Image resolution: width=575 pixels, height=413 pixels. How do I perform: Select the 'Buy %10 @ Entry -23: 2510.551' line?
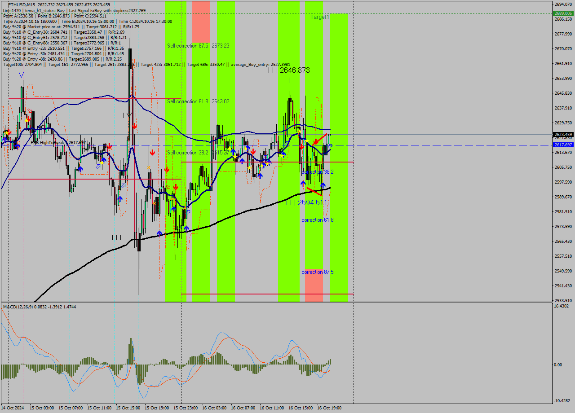point(63,48)
